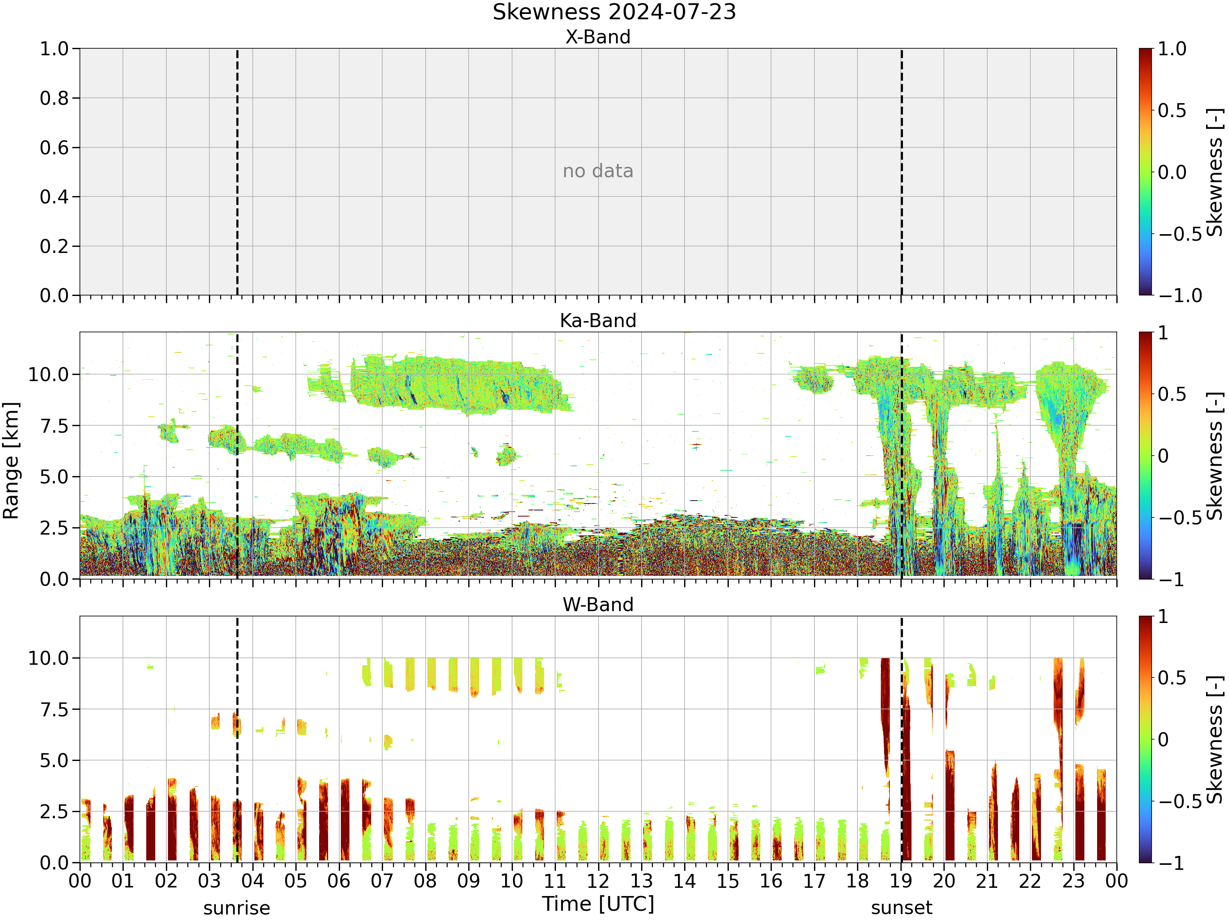Click the dashed sunrise line in Ka-Band panel

(x=237, y=456)
